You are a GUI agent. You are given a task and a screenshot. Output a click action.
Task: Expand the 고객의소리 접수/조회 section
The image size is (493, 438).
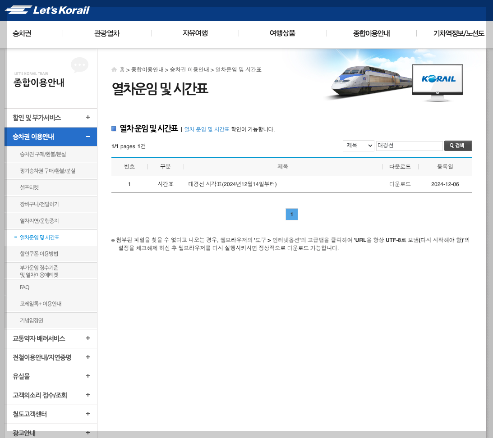[88, 395]
